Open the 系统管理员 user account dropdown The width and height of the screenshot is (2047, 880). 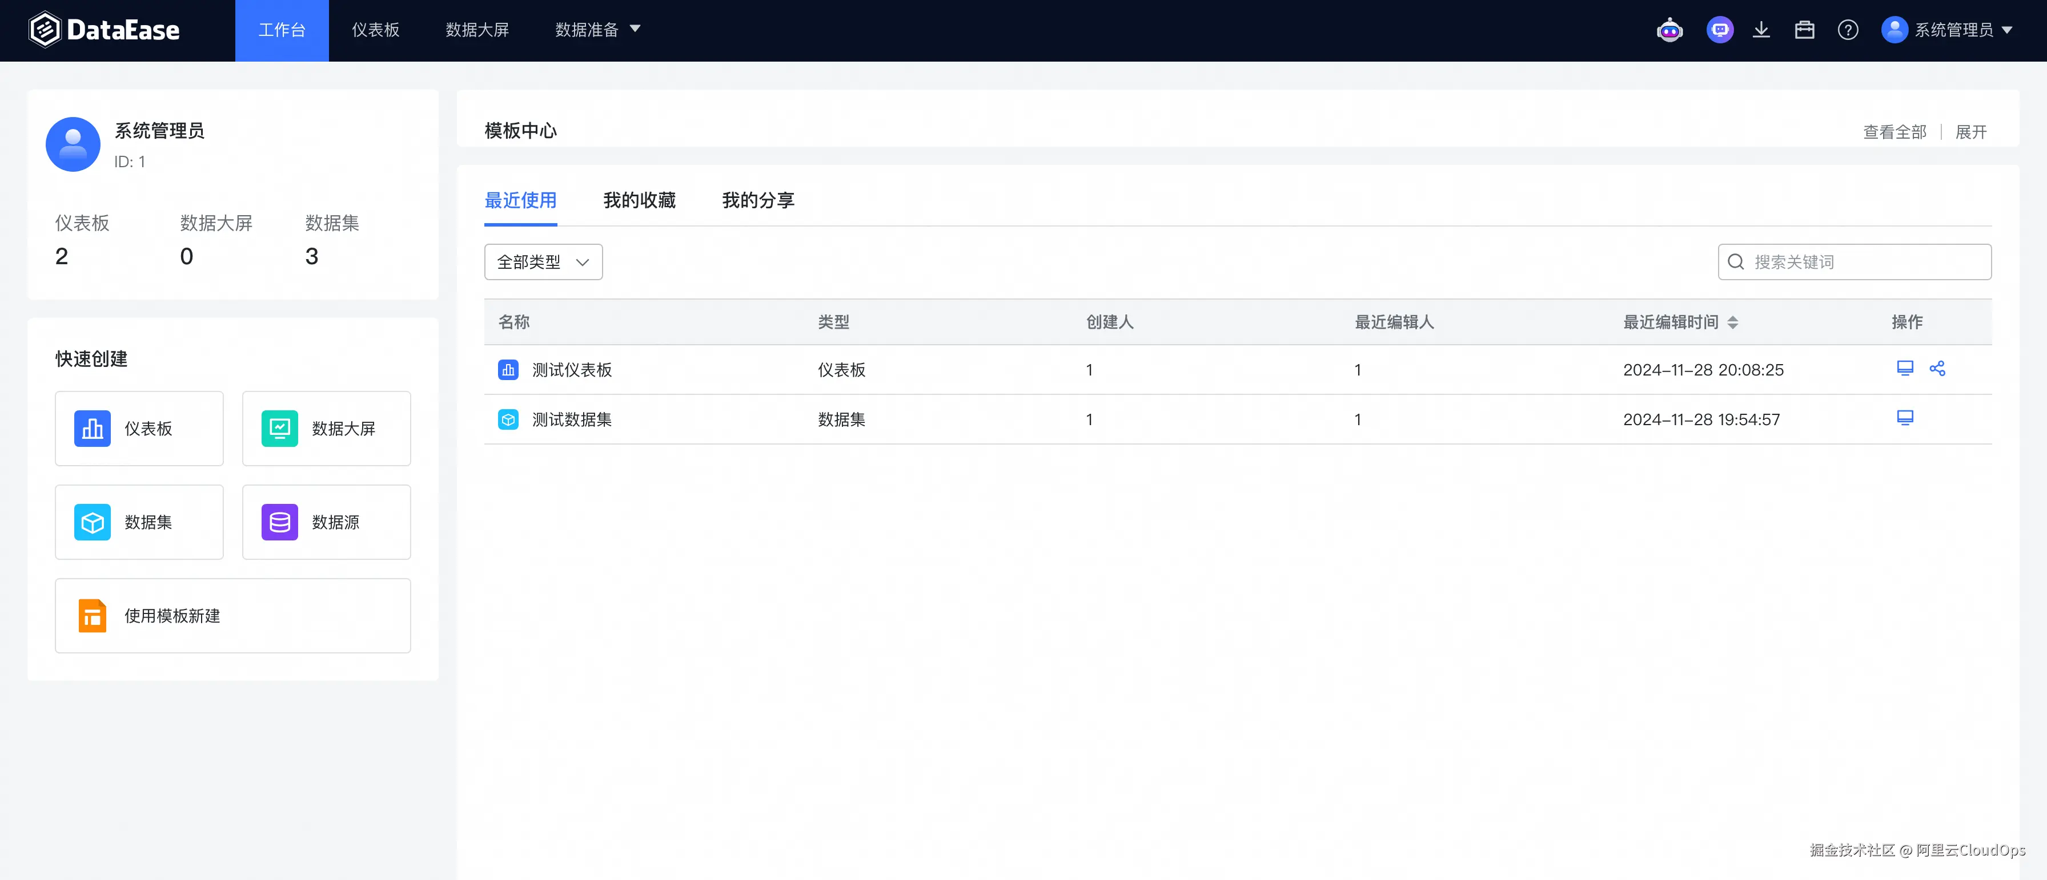(1946, 30)
